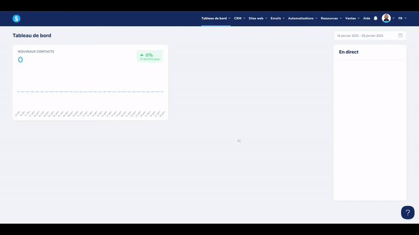This screenshot has width=419, height=235.
Task: Open the Ventes menu
Action: (x=352, y=18)
